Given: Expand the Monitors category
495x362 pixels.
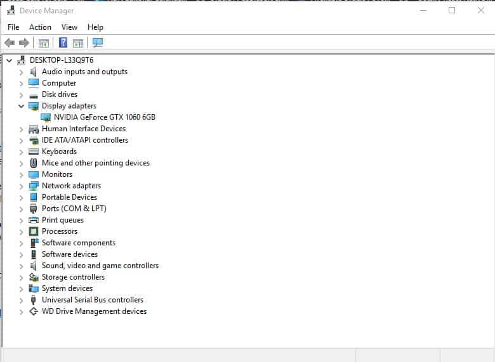Looking at the screenshot, I should tap(21, 175).
